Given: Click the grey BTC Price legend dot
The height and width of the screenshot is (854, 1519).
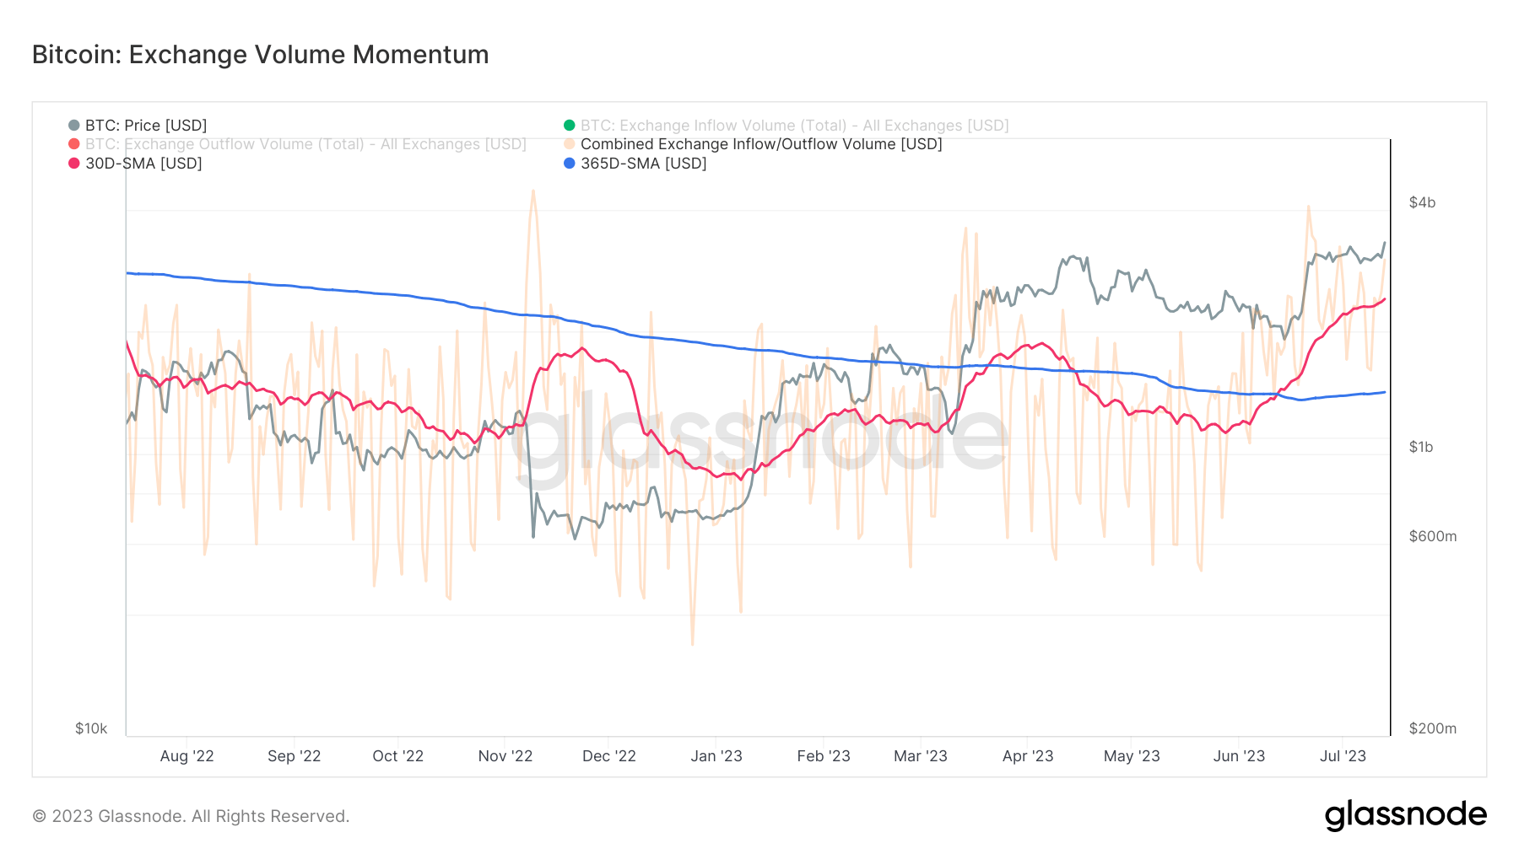Looking at the screenshot, I should click(x=74, y=126).
